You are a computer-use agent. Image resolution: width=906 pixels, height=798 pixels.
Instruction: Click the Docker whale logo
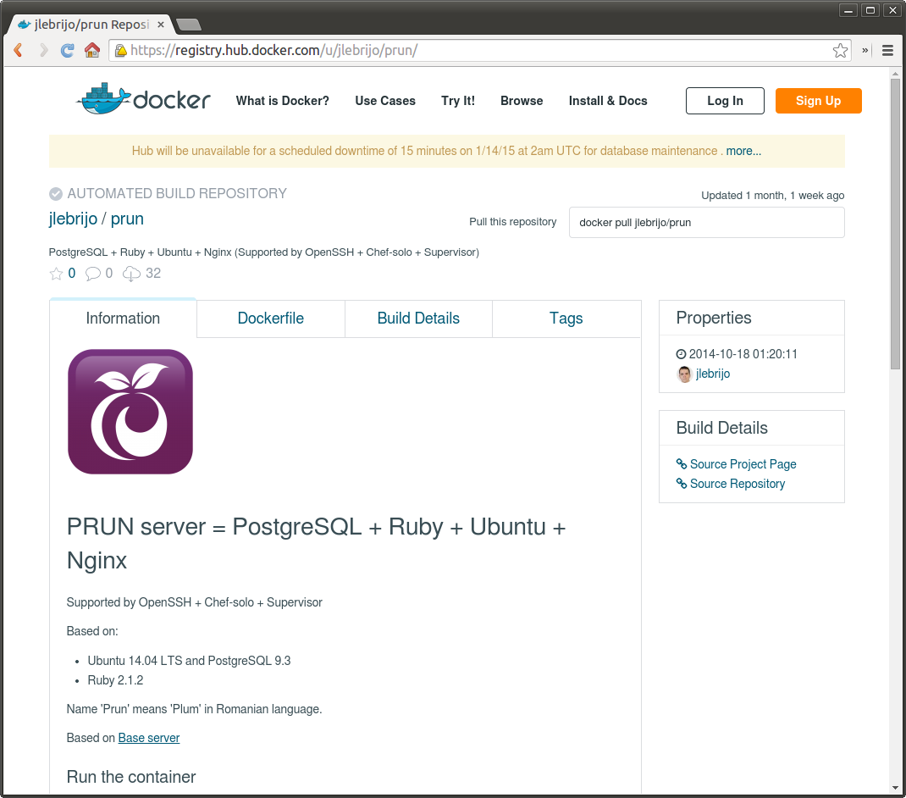(143, 99)
